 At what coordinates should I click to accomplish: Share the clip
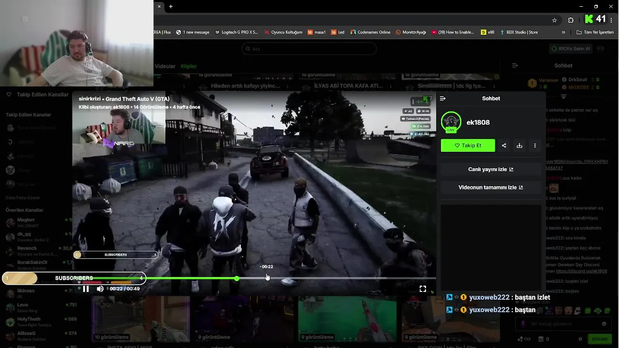tap(504, 145)
